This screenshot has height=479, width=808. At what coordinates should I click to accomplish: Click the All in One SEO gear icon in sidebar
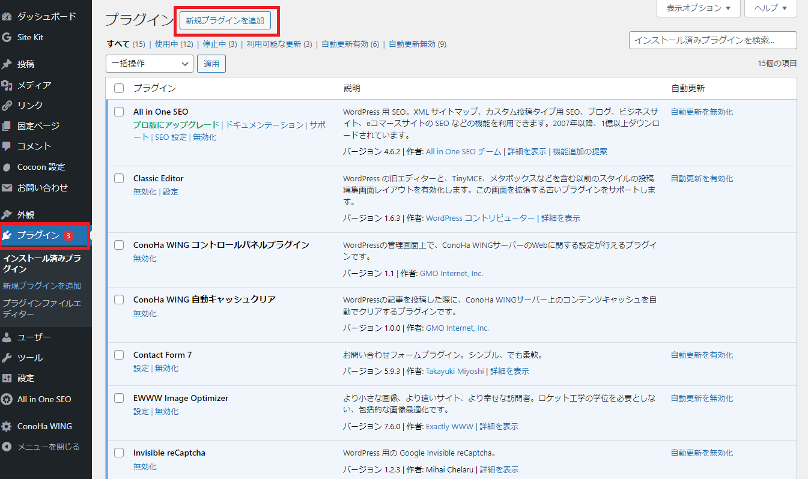pos(7,399)
